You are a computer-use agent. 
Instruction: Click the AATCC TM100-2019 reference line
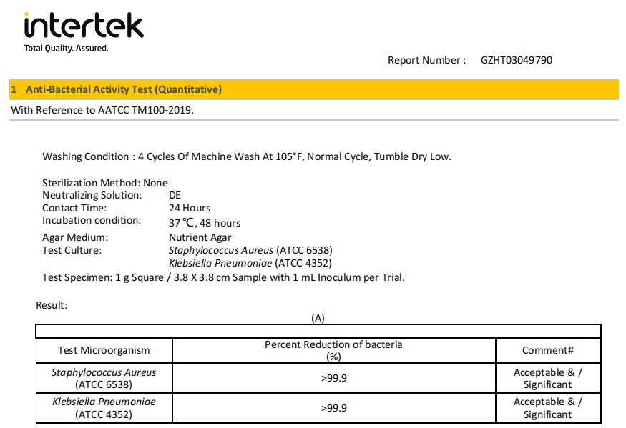(x=102, y=110)
